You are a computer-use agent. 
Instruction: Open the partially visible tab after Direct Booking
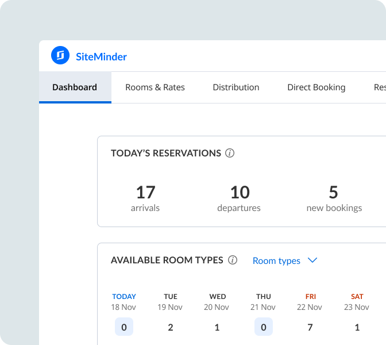click(x=379, y=87)
